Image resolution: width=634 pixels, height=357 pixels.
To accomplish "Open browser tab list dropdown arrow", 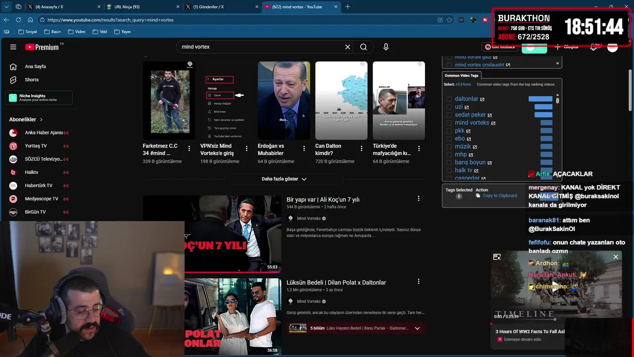I will point(6,7).
